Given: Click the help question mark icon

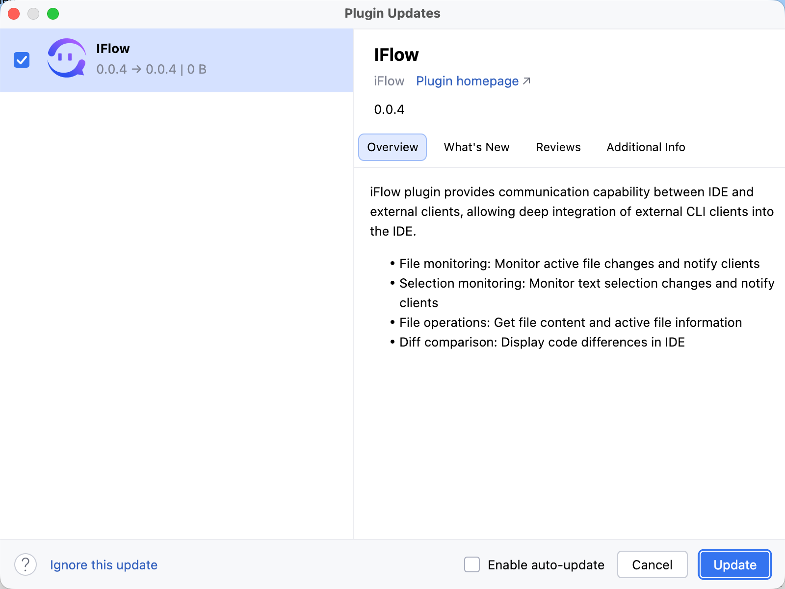Looking at the screenshot, I should click(26, 564).
